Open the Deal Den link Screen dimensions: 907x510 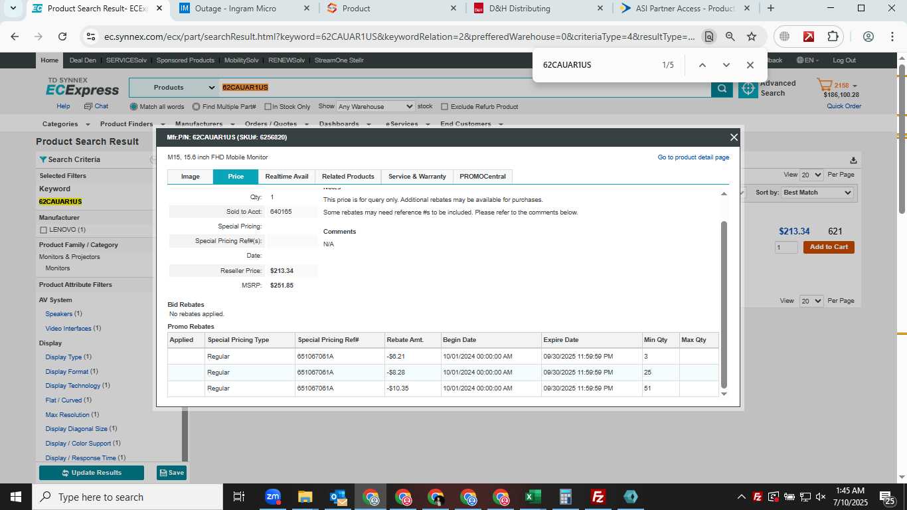[x=82, y=60]
